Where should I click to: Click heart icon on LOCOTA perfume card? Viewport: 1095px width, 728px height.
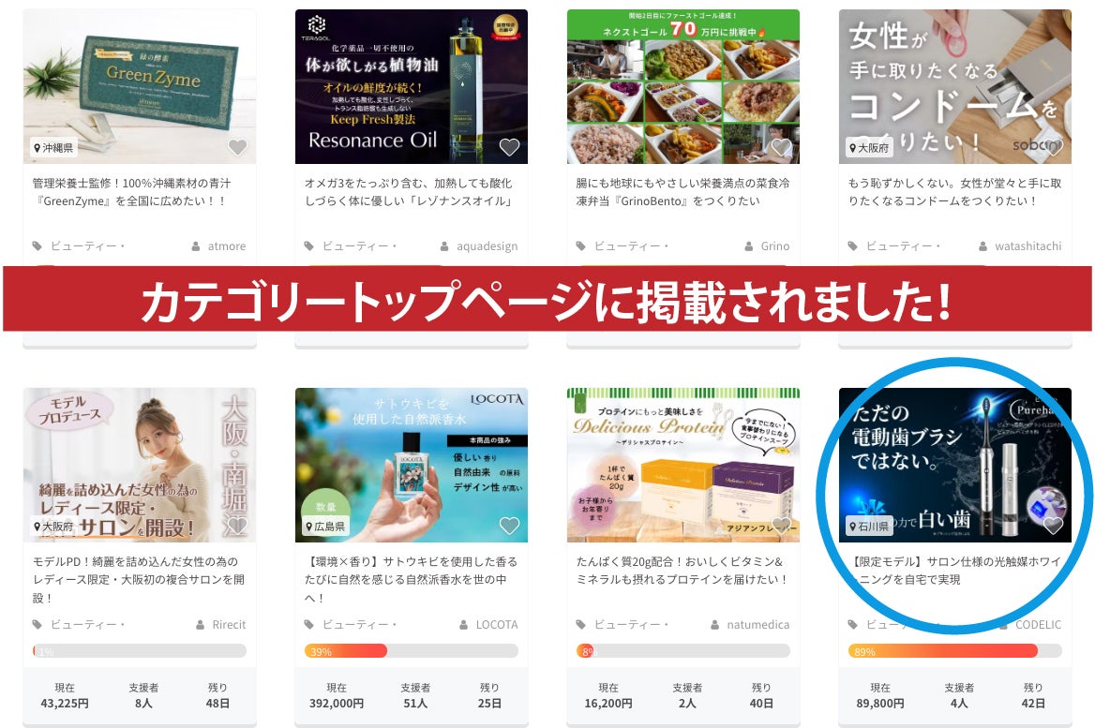(509, 526)
